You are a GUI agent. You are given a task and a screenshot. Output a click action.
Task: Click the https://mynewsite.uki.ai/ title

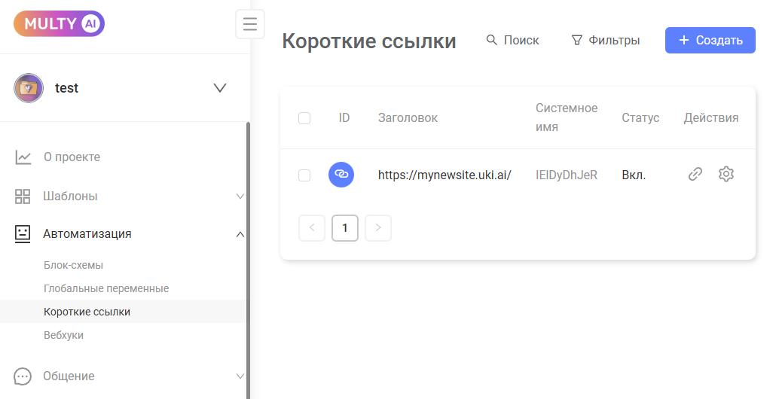tap(444, 175)
